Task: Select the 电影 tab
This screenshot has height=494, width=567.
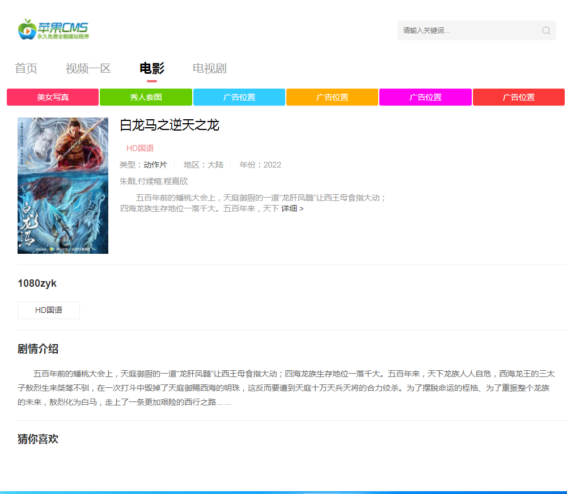Action: (152, 68)
